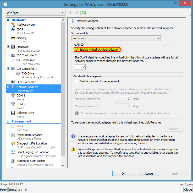Open the Win7pro virtual machine dropdown
This screenshot has width=193, height=193.
point(36,13)
